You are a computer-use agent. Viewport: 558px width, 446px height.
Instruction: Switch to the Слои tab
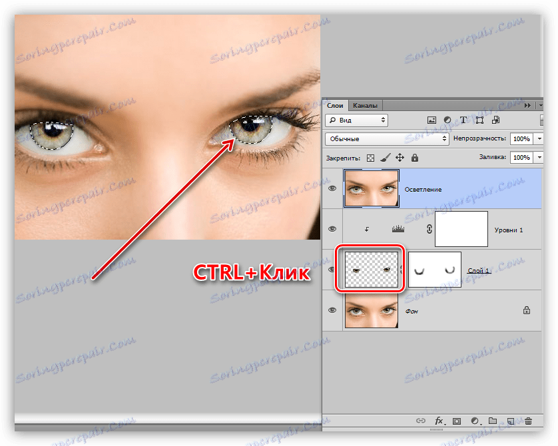pos(335,106)
